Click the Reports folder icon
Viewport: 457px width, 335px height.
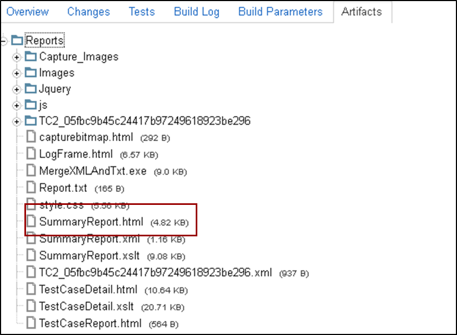click(x=17, y=41)
